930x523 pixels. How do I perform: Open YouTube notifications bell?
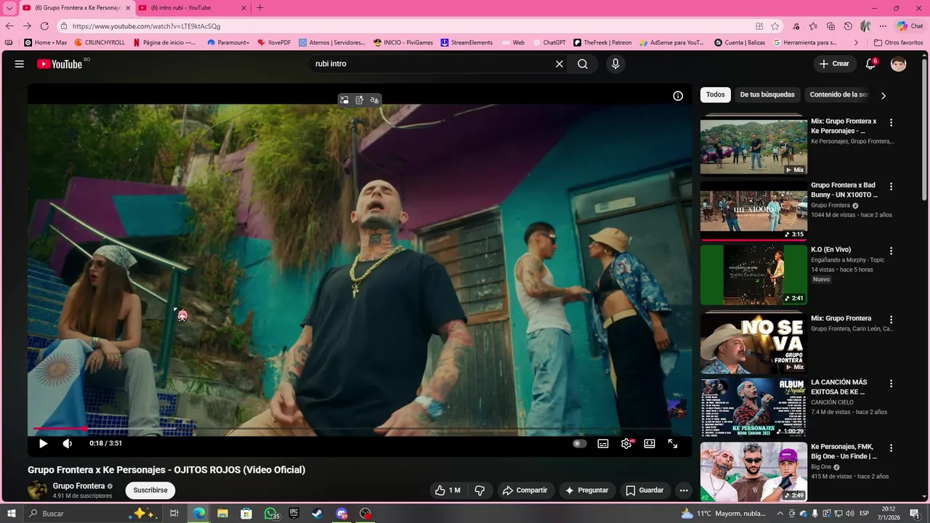pyautogui.click(x=870, y=64)
